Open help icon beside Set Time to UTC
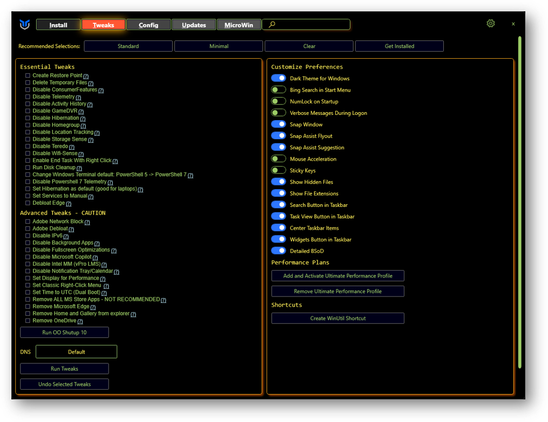Image resolution: width=548 pixels, height=422 pixels. (104, 293)
